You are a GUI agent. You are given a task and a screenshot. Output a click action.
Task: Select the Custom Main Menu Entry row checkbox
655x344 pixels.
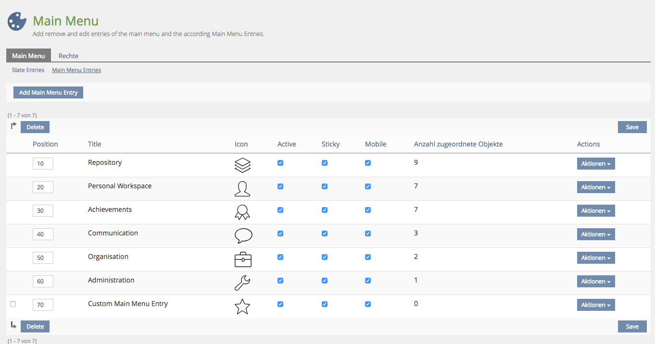click(x=13, y=304)
